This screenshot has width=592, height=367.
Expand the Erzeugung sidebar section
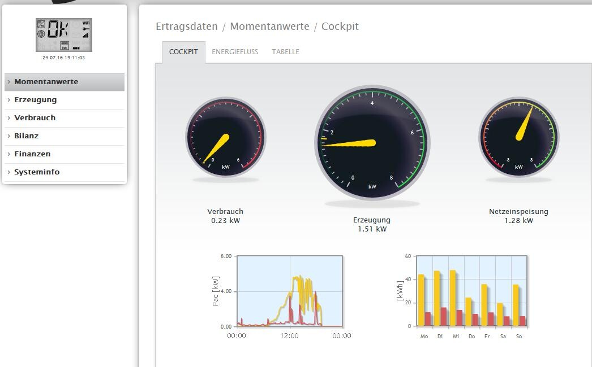pyautogui.click(x=36, y=100)
